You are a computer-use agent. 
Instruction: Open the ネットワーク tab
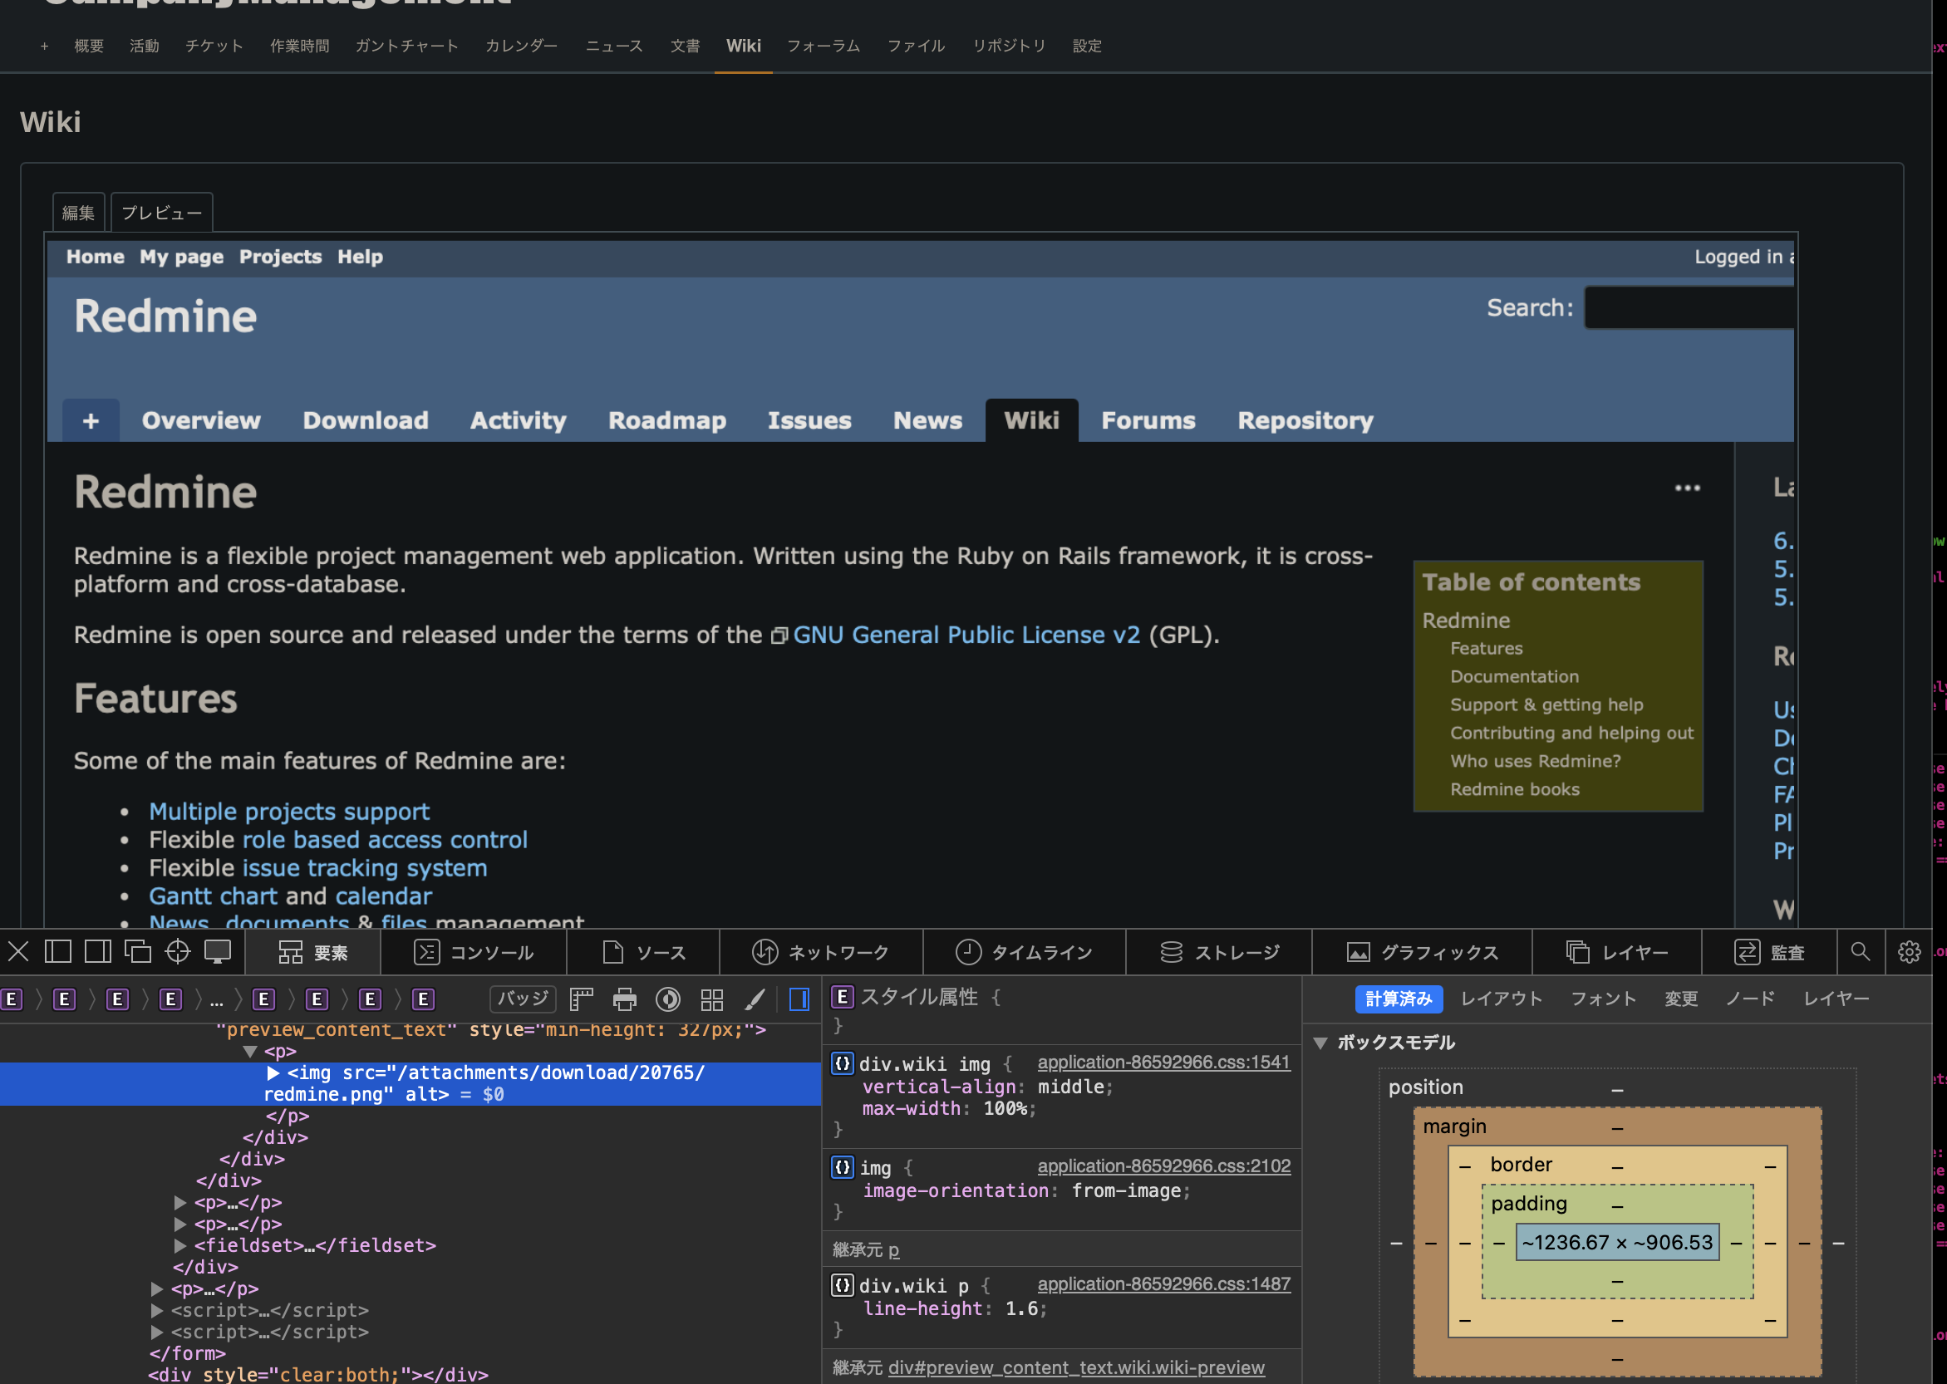pos(821,952)
